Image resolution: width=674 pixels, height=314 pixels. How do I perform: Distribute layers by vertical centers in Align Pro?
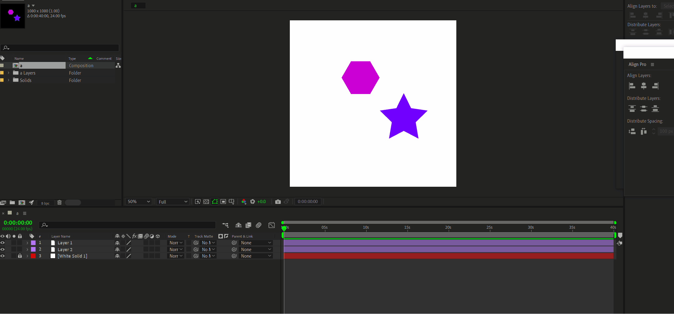pos(644,109)
